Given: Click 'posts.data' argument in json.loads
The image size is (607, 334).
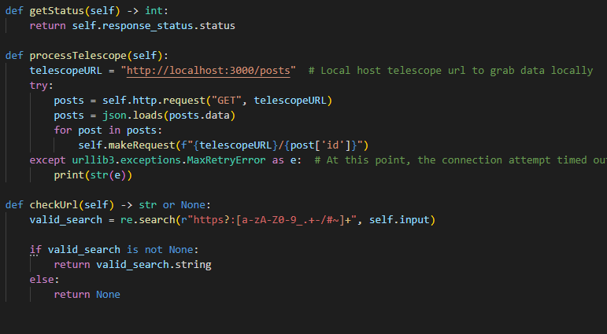Looking at the screenshot, I should click(x=199, y=116).
